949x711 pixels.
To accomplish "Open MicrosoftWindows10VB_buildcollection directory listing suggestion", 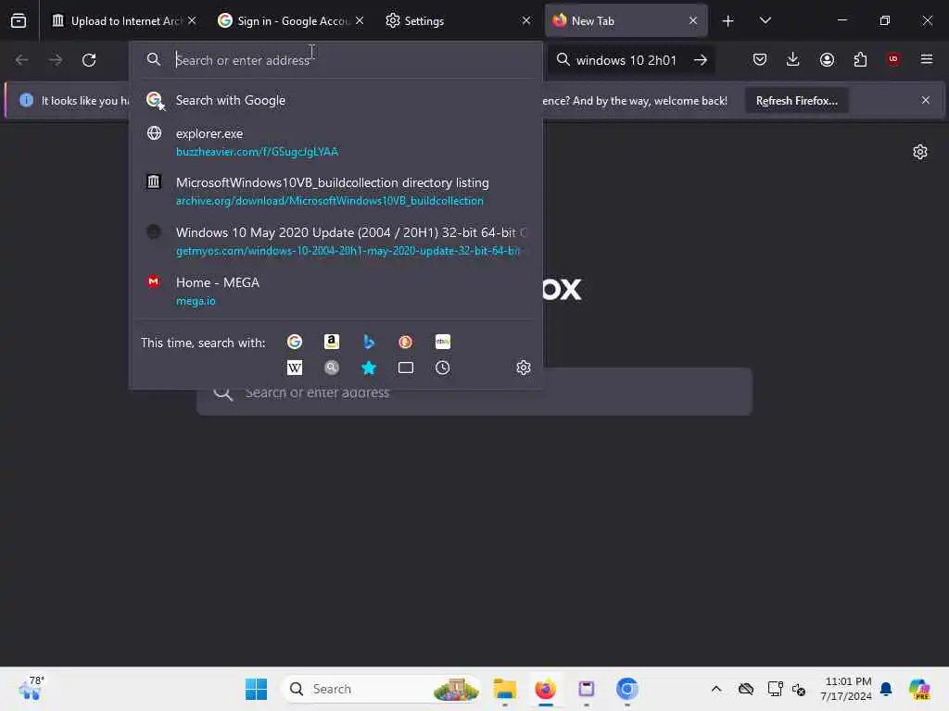I will (x=335, y=191).
